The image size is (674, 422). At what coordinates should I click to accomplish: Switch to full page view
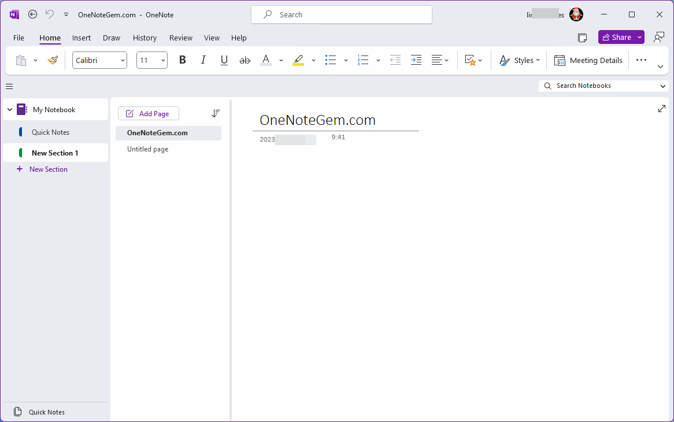pos(661,109)
